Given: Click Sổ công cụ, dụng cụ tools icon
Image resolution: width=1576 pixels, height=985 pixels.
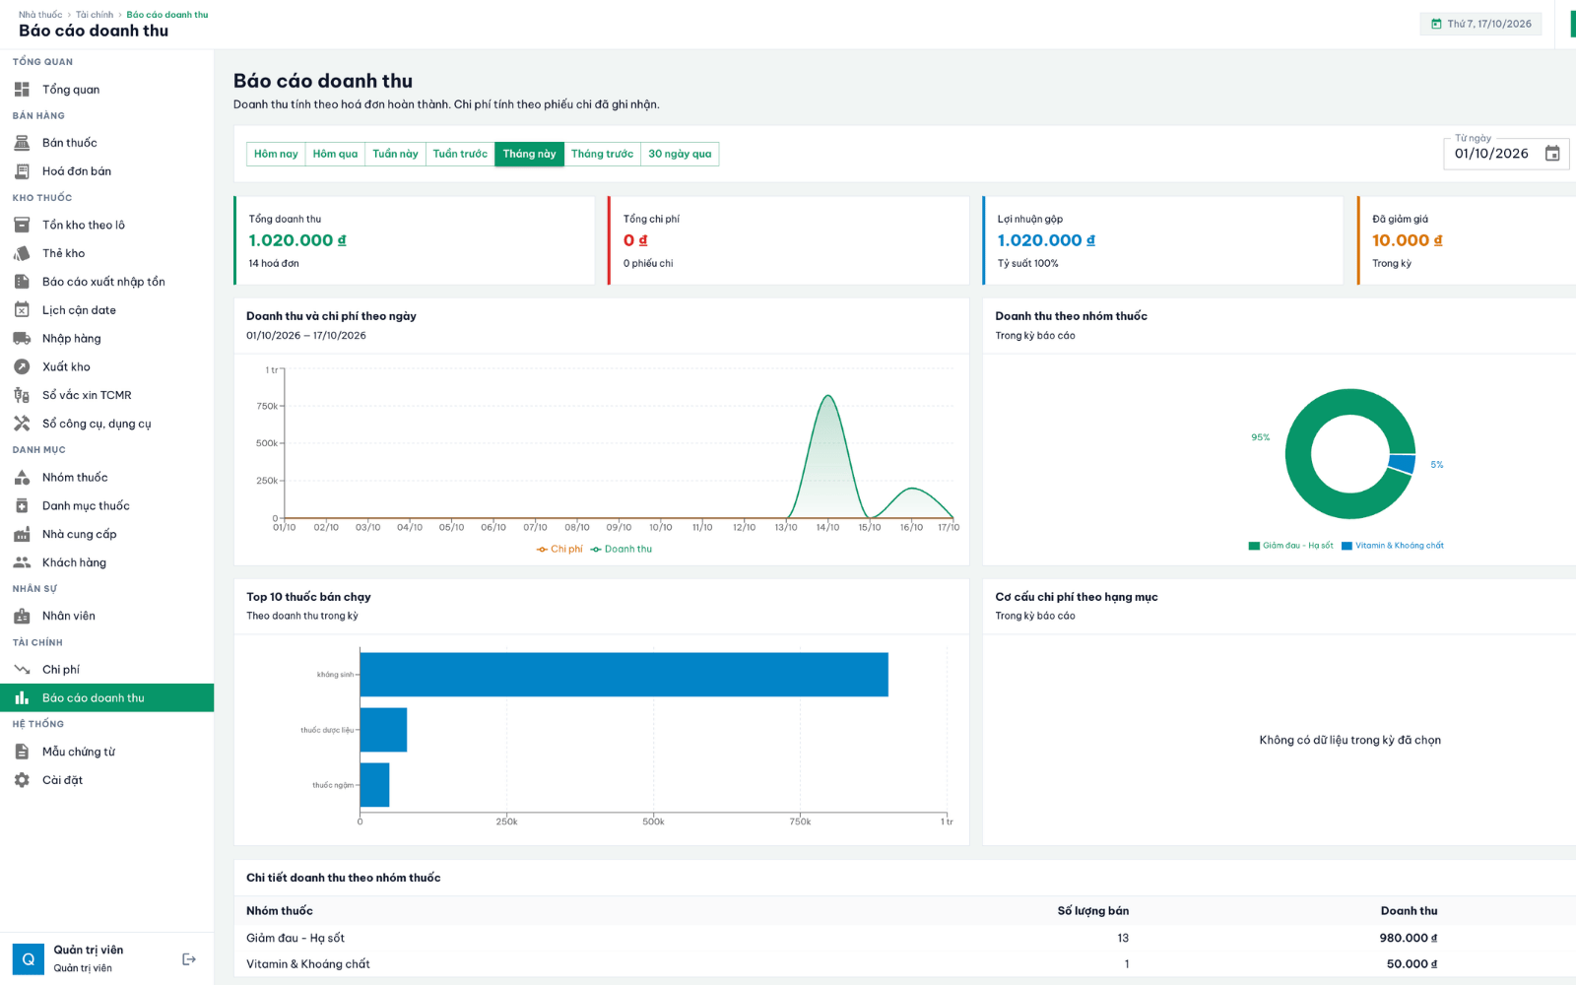Looking at the screenshot, I should coord(22,424).
